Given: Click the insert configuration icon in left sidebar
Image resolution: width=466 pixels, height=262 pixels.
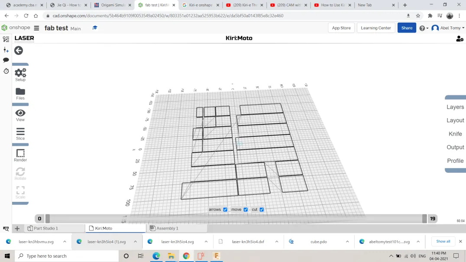Looking at the screenshot, I should 6,50.
